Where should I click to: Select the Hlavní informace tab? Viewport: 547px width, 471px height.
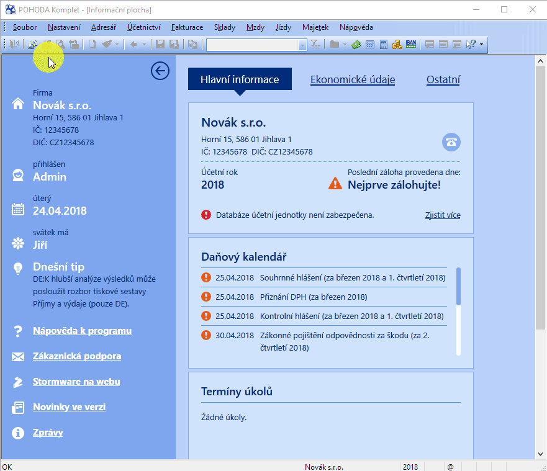(x=240, y=79)
